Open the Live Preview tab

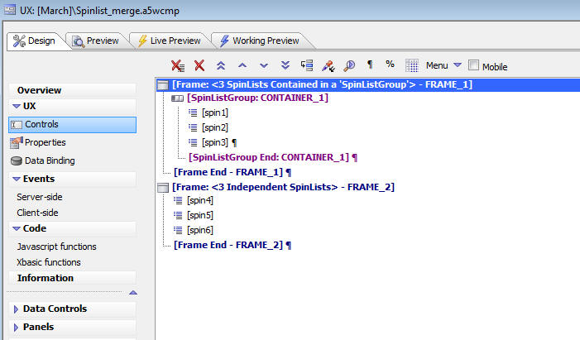[169, 41]
